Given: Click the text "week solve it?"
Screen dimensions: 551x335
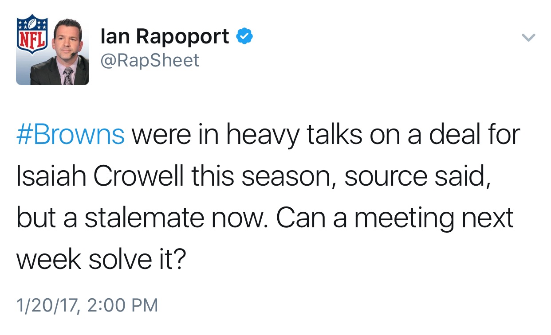Looking at the screenshot, I should tap(100, 259).
